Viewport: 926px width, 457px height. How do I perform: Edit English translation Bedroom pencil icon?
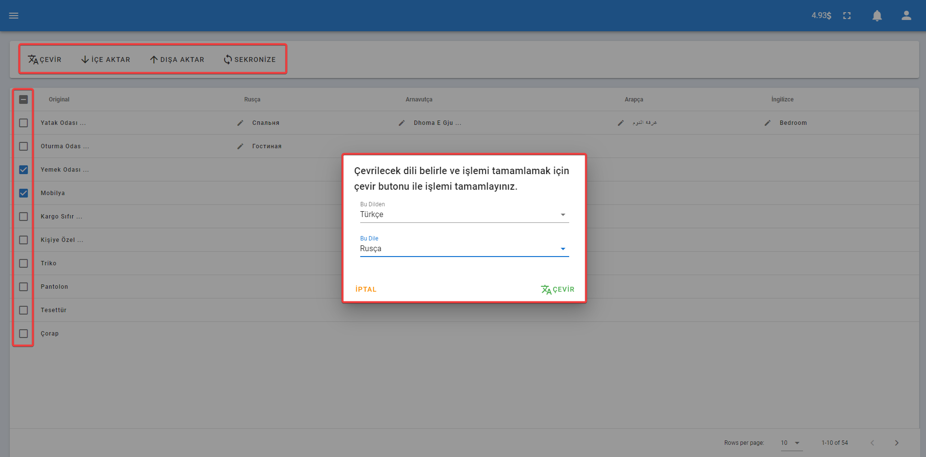point(768,123)
